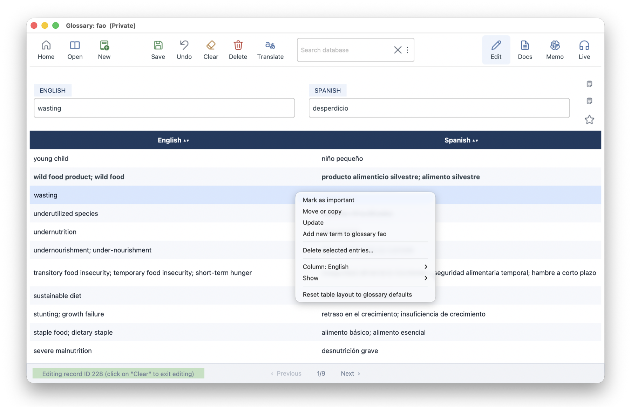Create a new entry with the New icon

point(104,50)
